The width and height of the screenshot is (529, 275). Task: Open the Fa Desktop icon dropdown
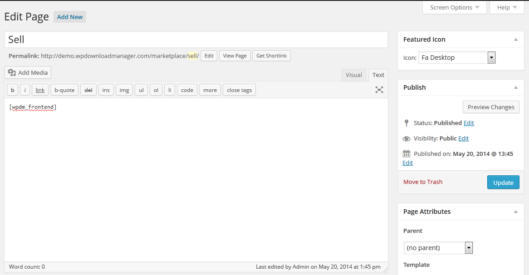click(x=491, y=57)
